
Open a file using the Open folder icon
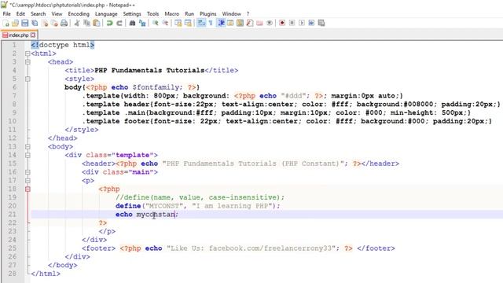tap(15, 23)
